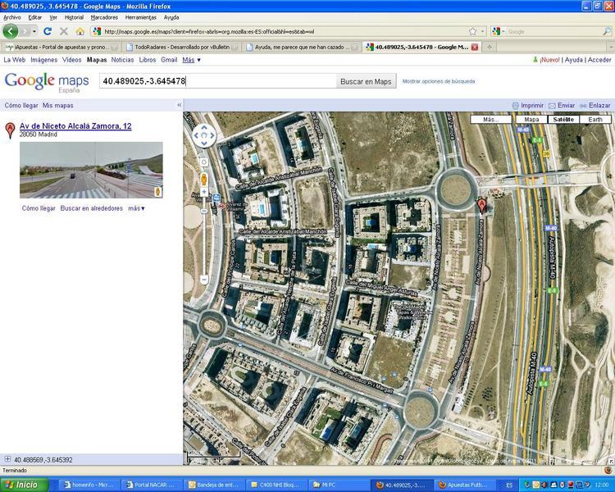Collapse the left panel with the double chevron
The height and width of the screenshot is (492, 615).
point(179,106)
